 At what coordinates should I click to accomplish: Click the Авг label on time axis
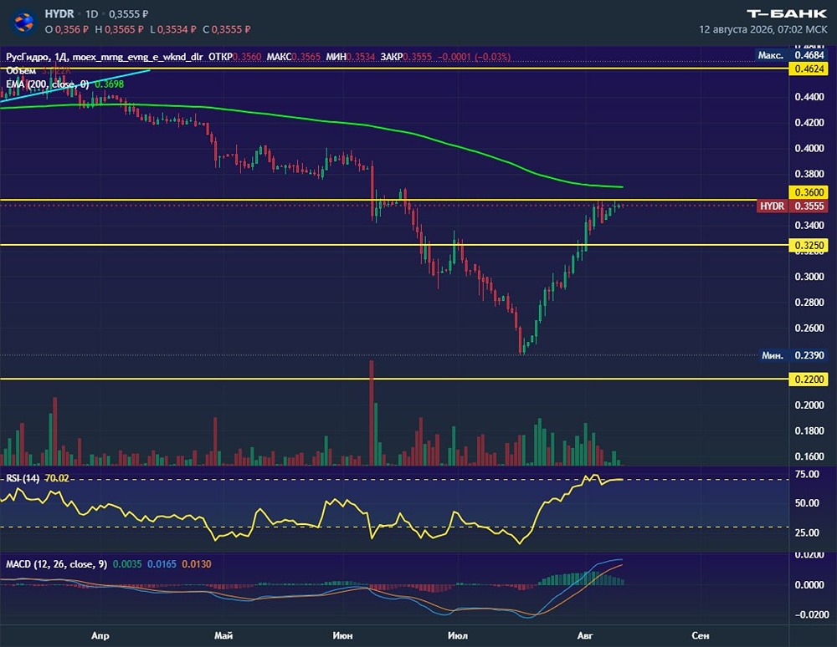pyautogui.click(x=585, y=636)
